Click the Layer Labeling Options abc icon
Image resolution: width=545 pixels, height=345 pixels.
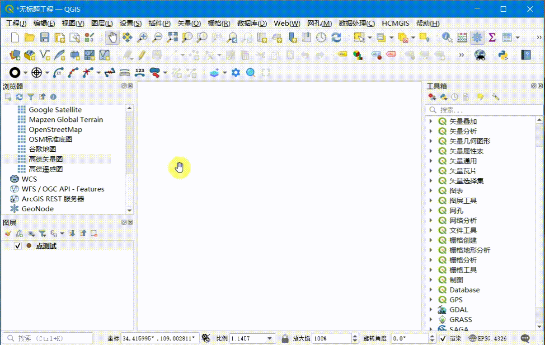tap(343, 55)
